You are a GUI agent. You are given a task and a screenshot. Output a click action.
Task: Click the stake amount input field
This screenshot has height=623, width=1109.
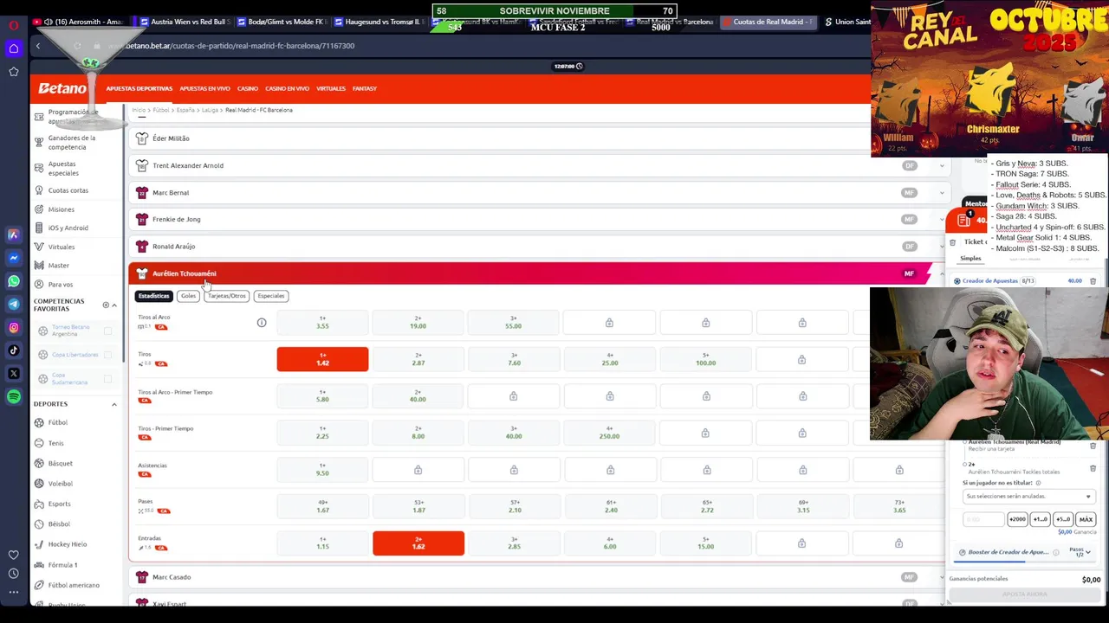pyautogui.click(x=983, y=519)
